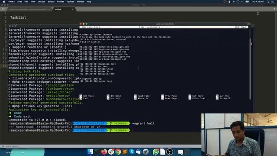
Task: Open Sublime Text from the dock
Action: tap(125, 152)
